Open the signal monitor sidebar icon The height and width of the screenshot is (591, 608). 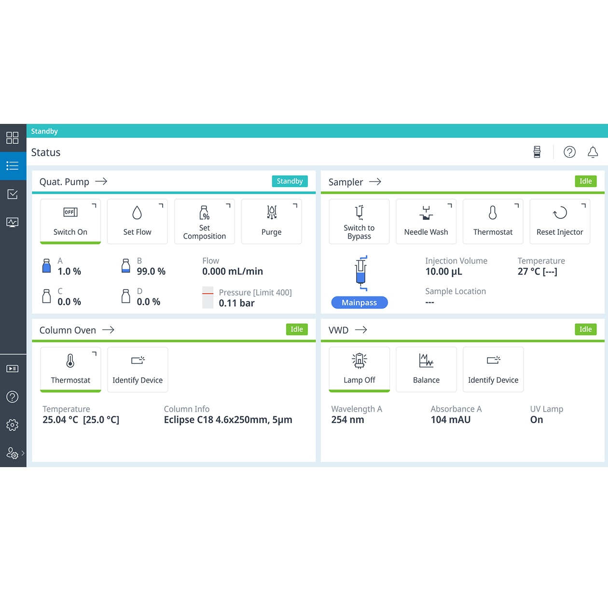[13, 222]
